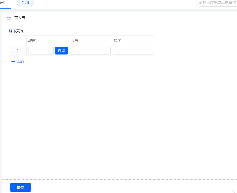Focus the 请输入应用或表单名称 search box

click(217, 3)
